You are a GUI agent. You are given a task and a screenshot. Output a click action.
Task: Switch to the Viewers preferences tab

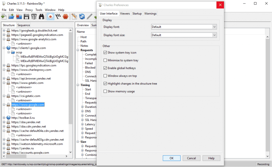[x=125, y=14]
